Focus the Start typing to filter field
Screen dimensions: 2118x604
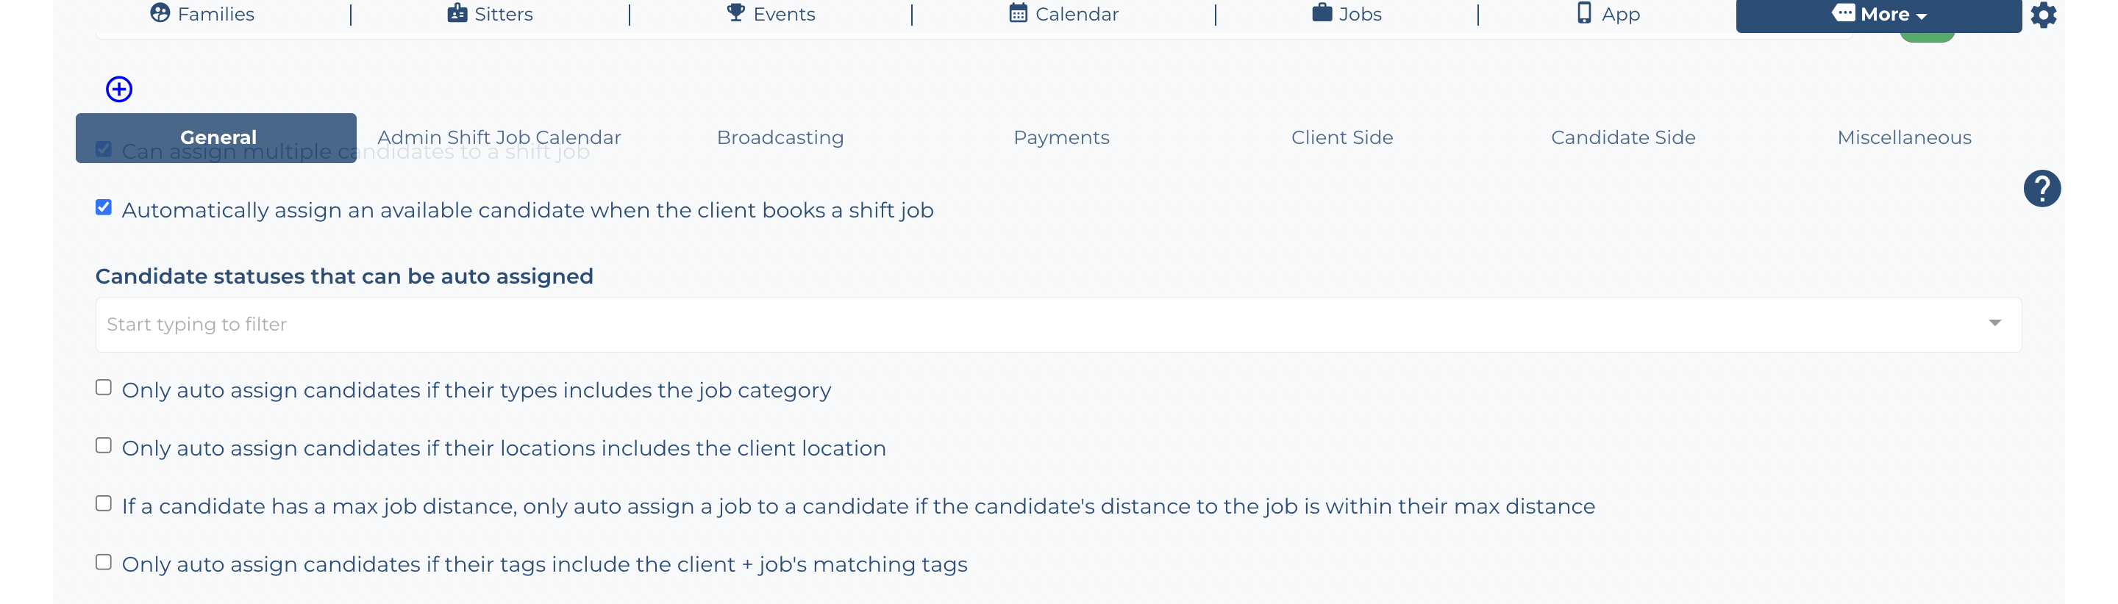click(x=1058, y=325)
